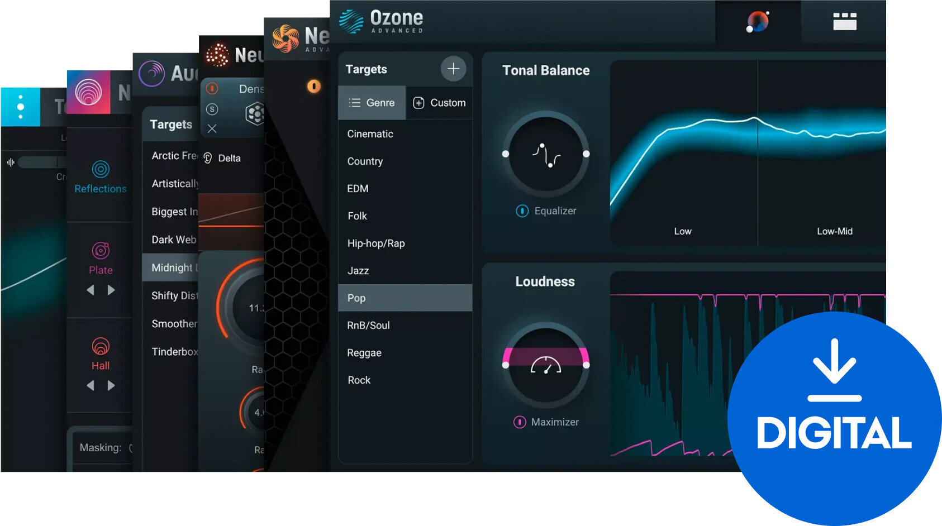Switch to the Genre tab

click(x=372, y=102)
